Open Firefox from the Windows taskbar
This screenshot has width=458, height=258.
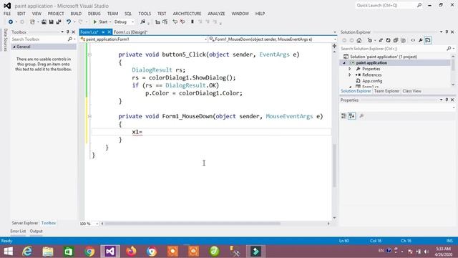(x=131, y=252)
